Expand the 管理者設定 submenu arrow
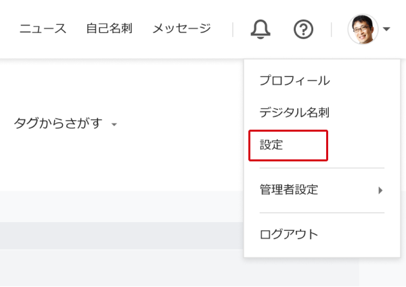The width and height of the screenshot is (406, 287). pos(380,190)
